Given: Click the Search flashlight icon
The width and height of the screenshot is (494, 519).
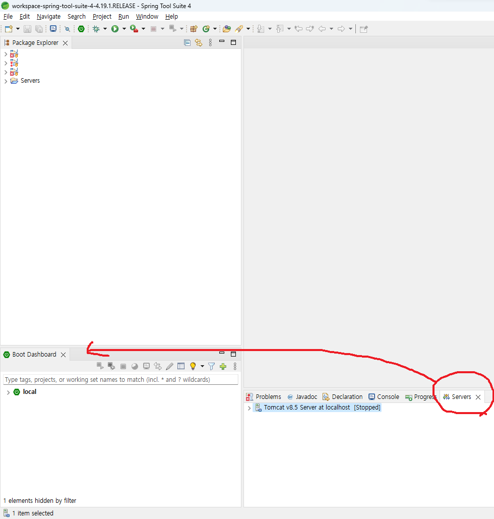Looking at the screenshot, I should 239,29.
